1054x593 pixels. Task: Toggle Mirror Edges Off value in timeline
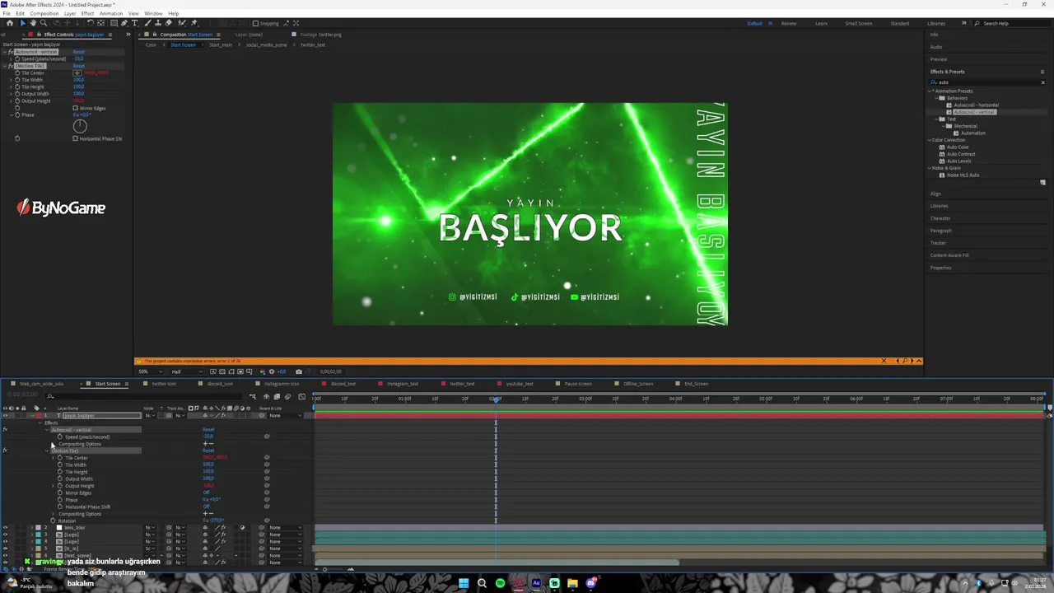point(206,493)
